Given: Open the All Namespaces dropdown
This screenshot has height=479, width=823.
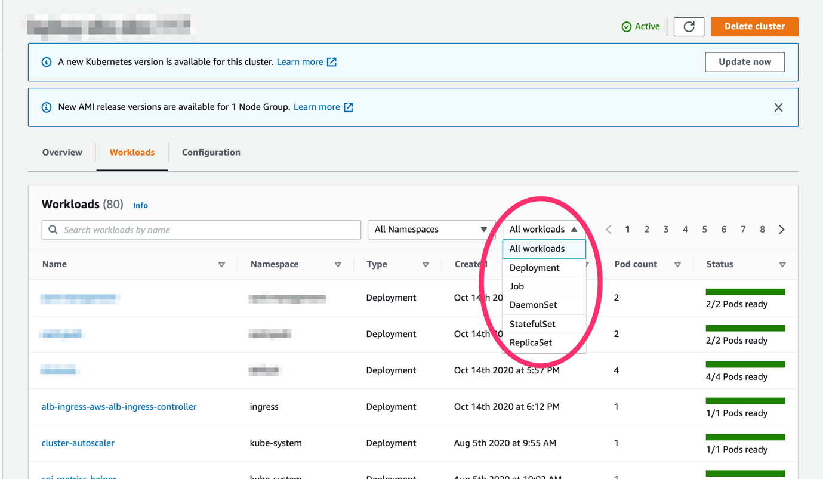Looking at the screenshot, I should tap(430, 230).
